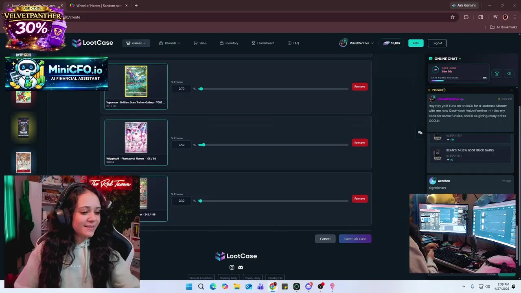521x293 pixels.
Task: Click the Ask Gemini button
Action: pyautogui.click(x=464, y=5)
